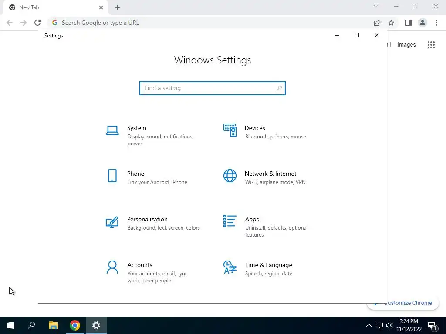446x334 pixels.
Task: Open the Network & Internet globe icon
Action: click(x=230, y=176)
